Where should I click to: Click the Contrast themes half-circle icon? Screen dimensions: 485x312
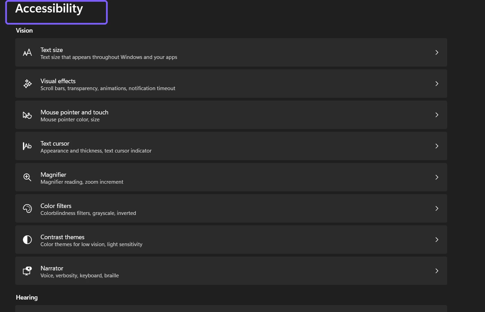(x=27, y=240)
